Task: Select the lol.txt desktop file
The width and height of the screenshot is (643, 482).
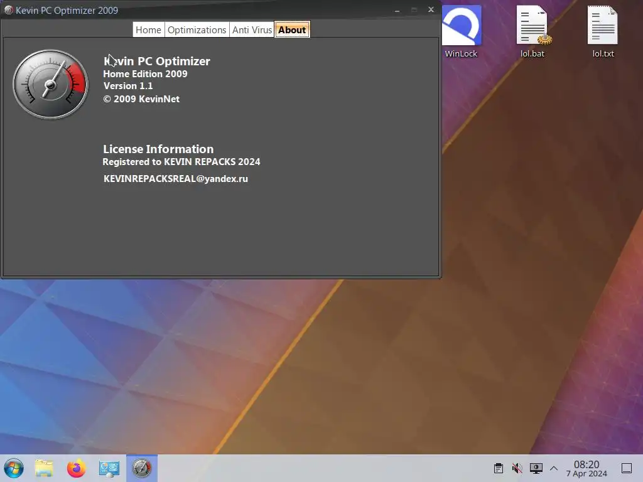Action: click(x=603, y=32)
